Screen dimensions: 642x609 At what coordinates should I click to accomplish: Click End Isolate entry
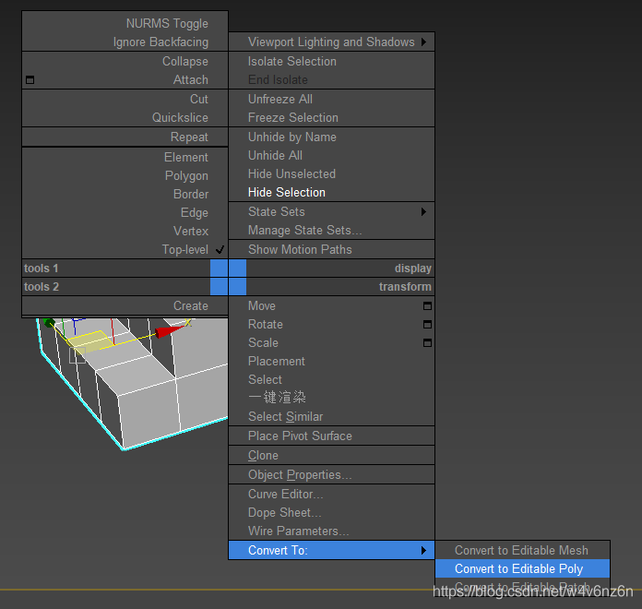coord(278,79)
